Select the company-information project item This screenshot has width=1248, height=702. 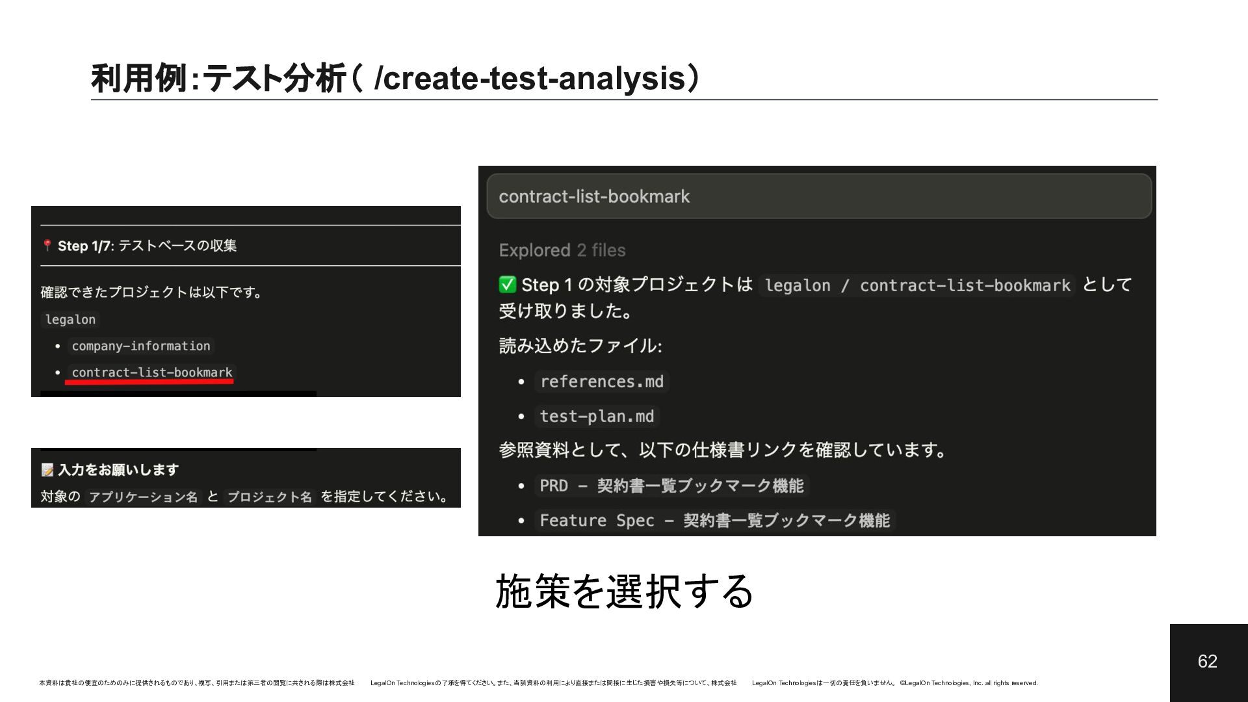140,346
